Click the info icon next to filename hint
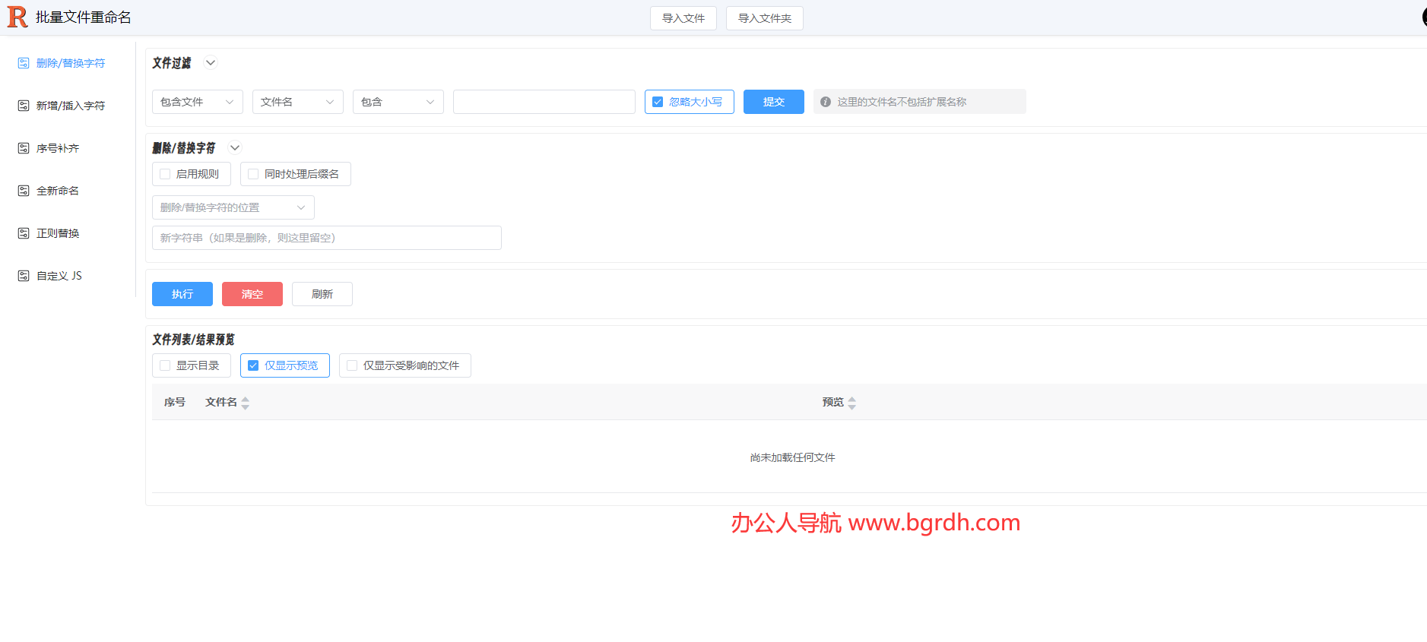The width and height of the screenshot is (1427, 642). pyautogui.click(x=825, y=102)
